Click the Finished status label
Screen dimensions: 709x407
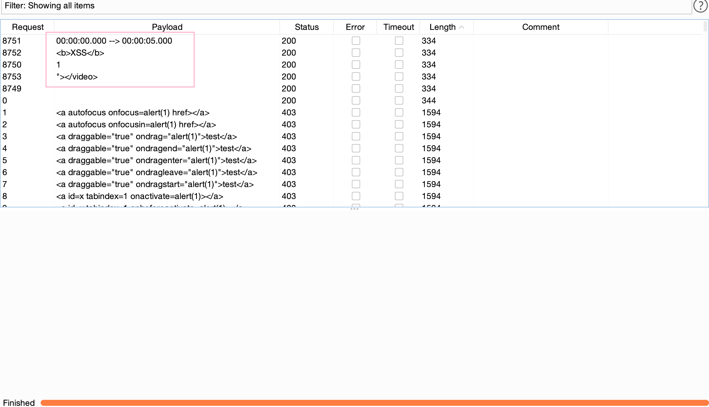(19, 403)
